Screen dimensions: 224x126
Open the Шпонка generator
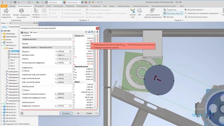169,17
